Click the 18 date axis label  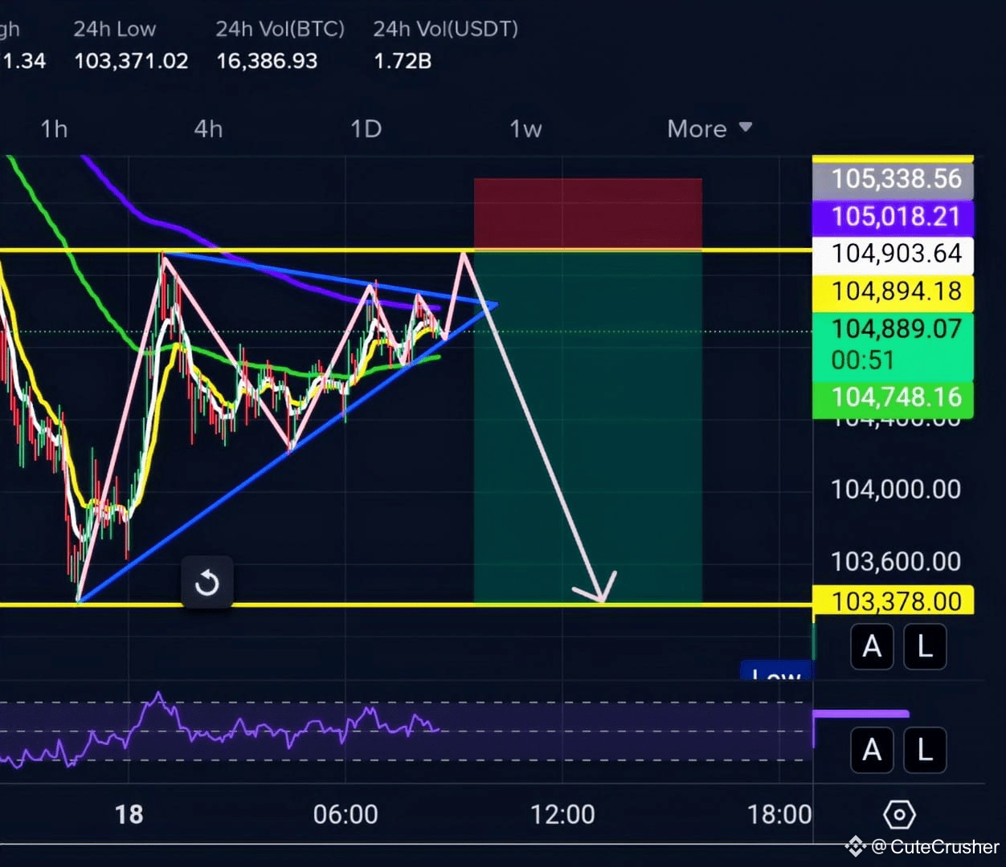(x=129, y=815)
